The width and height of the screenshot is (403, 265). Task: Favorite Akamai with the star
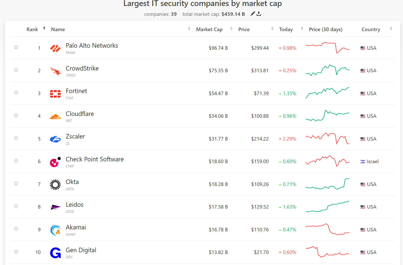tap(16, 229)
